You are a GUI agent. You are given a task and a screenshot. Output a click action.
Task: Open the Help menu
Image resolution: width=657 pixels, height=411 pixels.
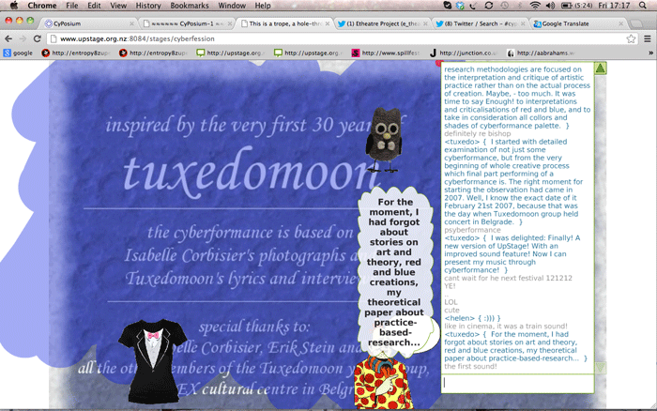[263, 6]
